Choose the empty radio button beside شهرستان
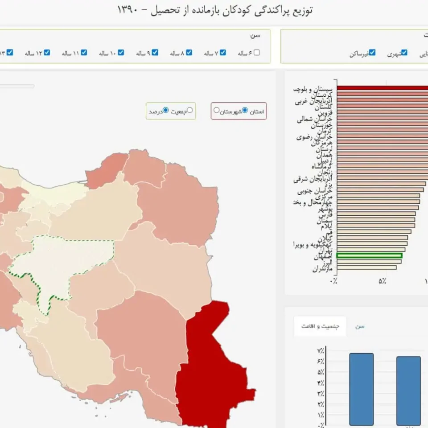This screenshot has height=428, width=428. tap(217, 110)
